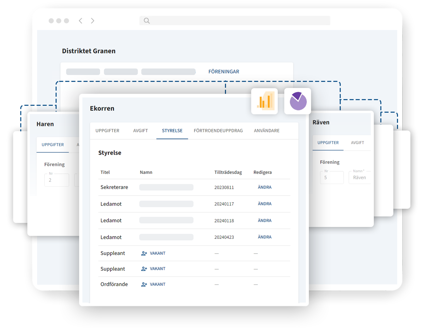Click Vakant link for Ordförande

(x=157, y=284)
